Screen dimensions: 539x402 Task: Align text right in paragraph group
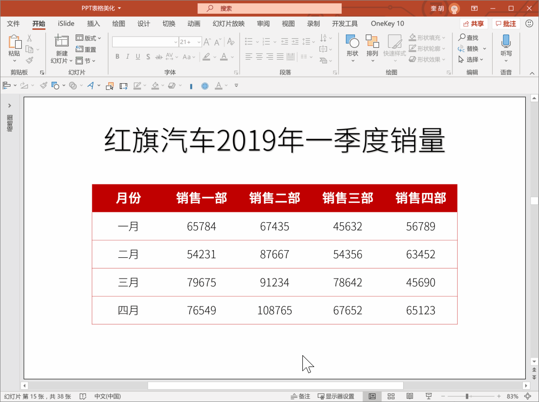tap(270, 57)
